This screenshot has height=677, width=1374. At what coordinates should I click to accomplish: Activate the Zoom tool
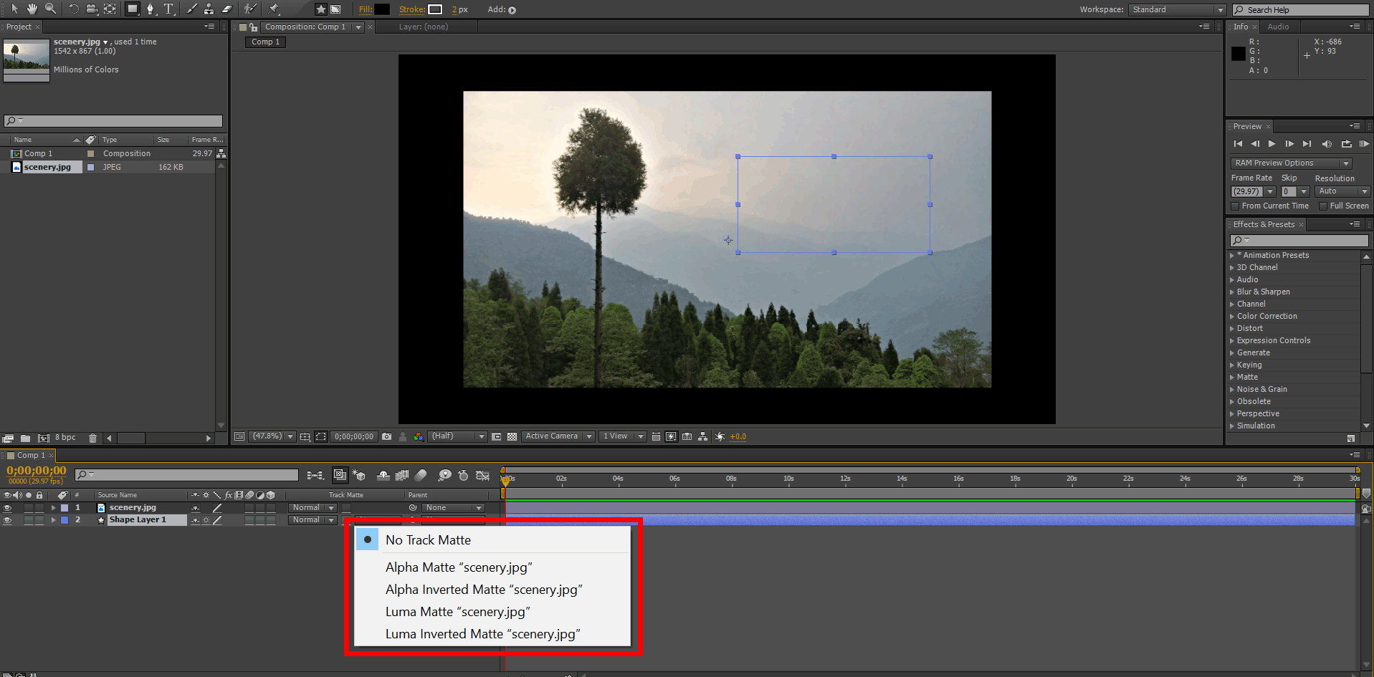pos(50,9)
